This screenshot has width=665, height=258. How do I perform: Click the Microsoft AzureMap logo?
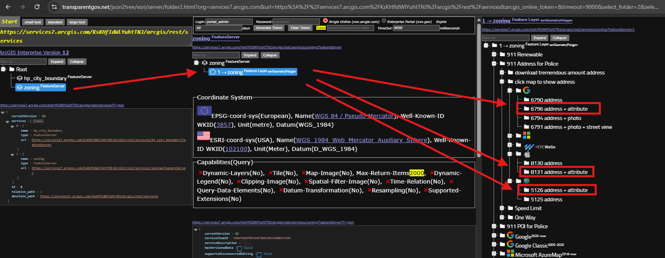(x=511, y=254)
